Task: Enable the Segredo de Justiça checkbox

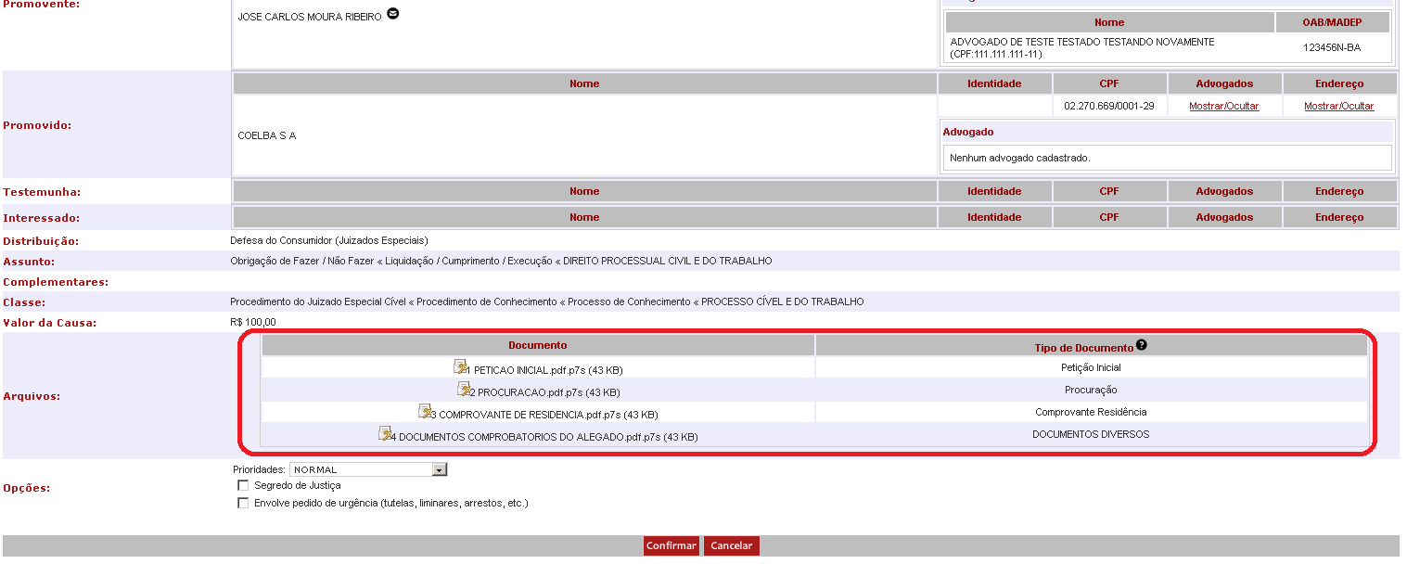Action: click(243, 485)
